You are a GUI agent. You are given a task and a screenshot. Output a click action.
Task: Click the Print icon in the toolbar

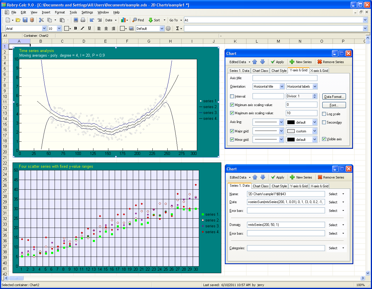click(x=83, y=20)
